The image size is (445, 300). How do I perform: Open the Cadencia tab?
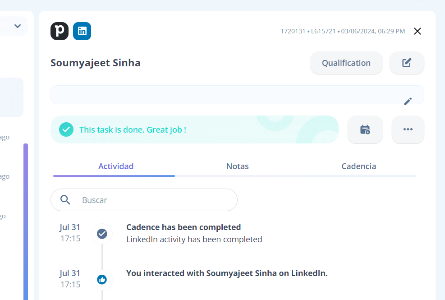coord(359,166)
